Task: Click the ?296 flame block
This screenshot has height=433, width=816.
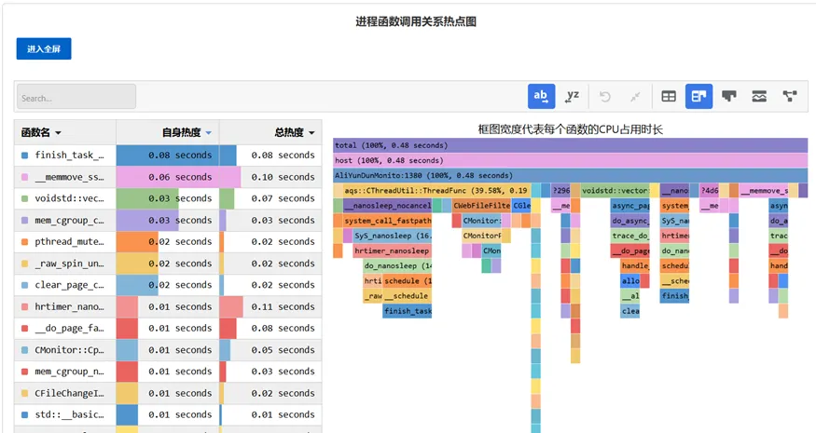Action: [560, 191]
